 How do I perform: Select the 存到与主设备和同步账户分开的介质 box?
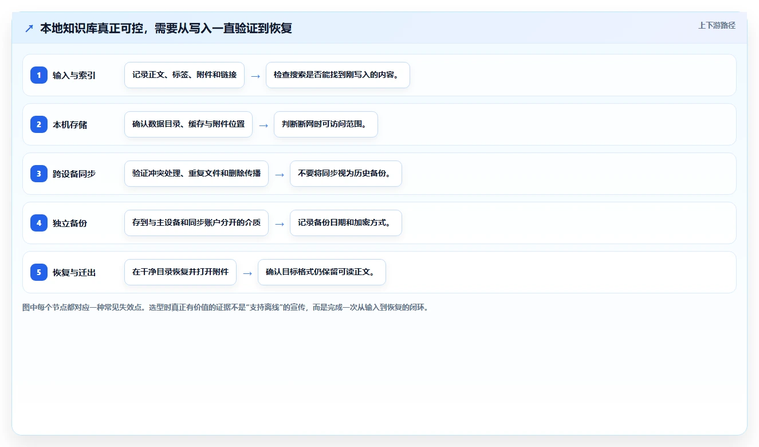point(196,223)
